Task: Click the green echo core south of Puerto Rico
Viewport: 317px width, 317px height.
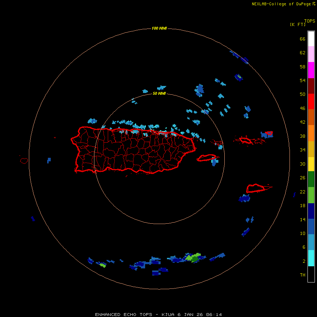Action: (193, 257)
